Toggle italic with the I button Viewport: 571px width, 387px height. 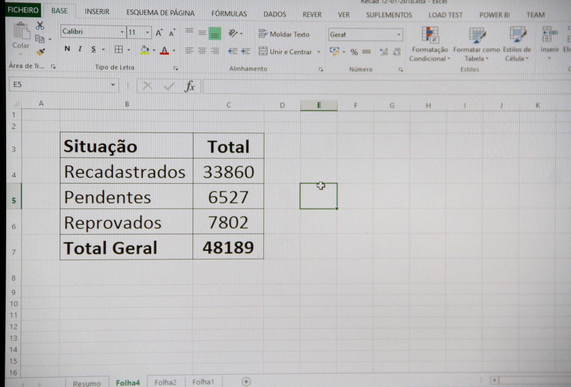pyautogui.click(x=80, y=49)
